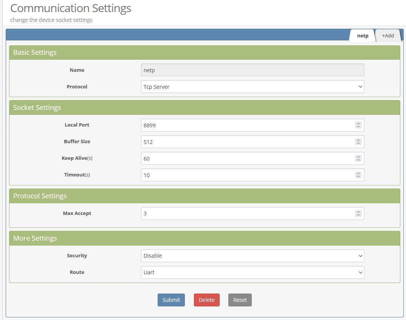Increment Buffer Size using spinner up arrow
The height and width of the screenshot is (320, 406).
click(x=358, y=140)
